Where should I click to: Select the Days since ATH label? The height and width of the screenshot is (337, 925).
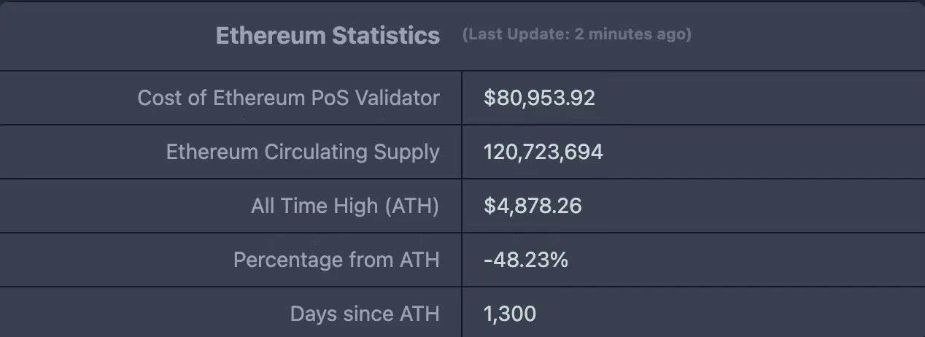[365, 314]
